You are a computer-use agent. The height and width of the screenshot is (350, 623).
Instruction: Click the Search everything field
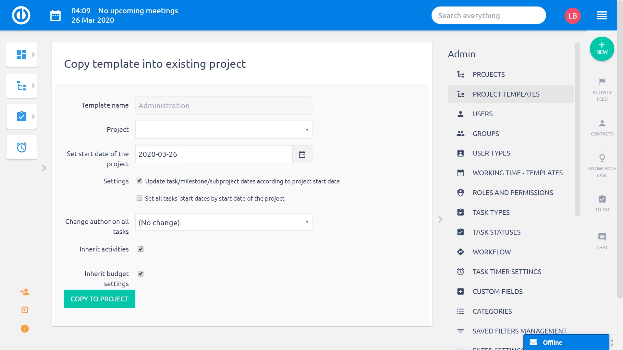[x=488, y=16]
